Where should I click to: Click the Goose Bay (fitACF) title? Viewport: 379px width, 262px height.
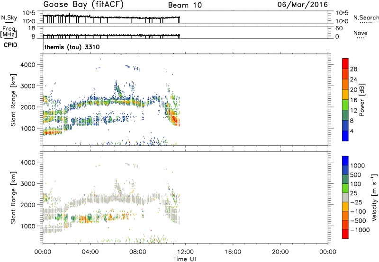pyautogui.click(x=83, y=5)
